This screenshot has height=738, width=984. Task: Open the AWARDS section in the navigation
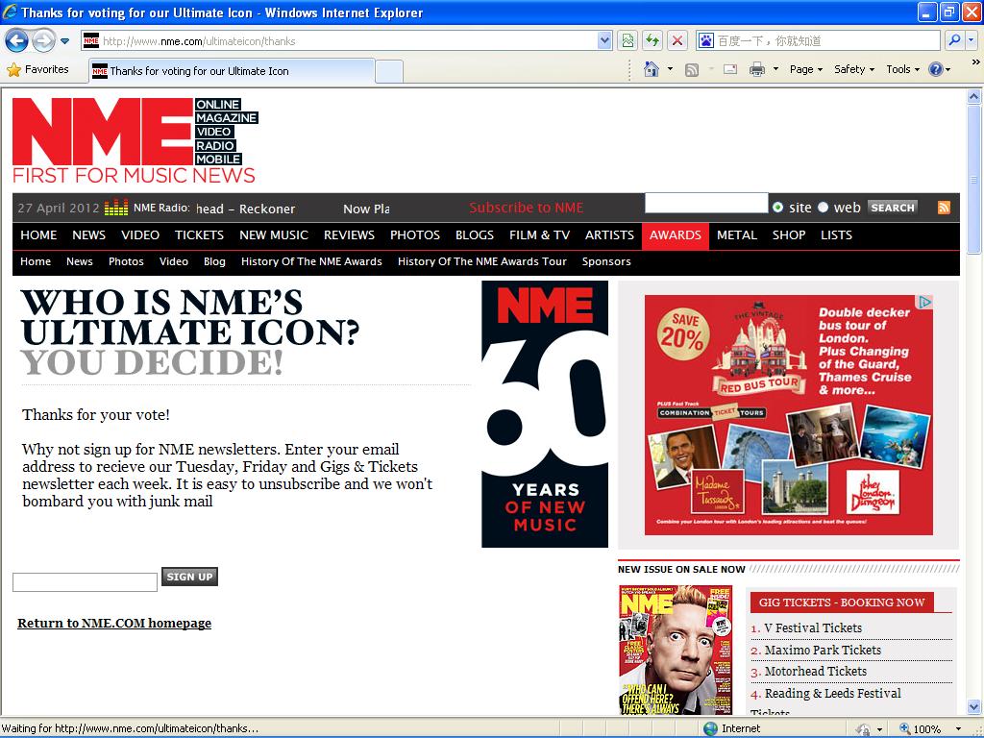click(675, 235)
